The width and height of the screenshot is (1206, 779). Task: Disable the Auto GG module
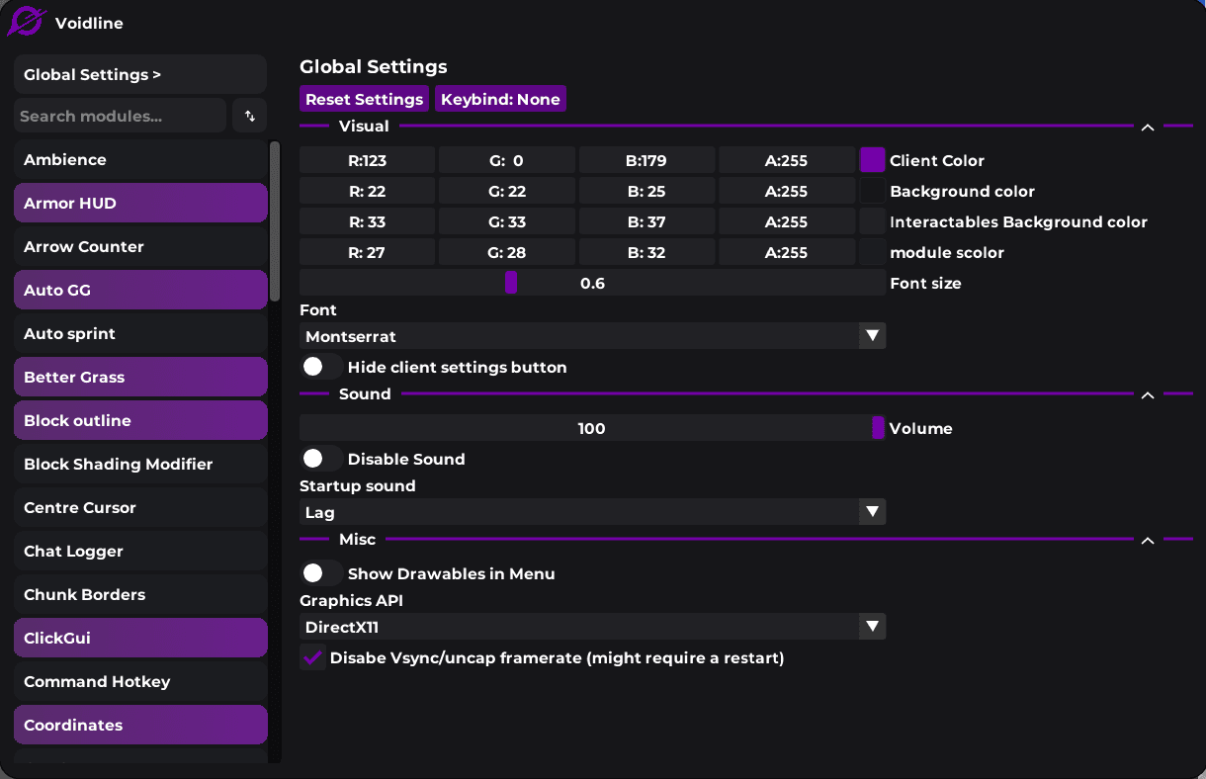(140, 290)
